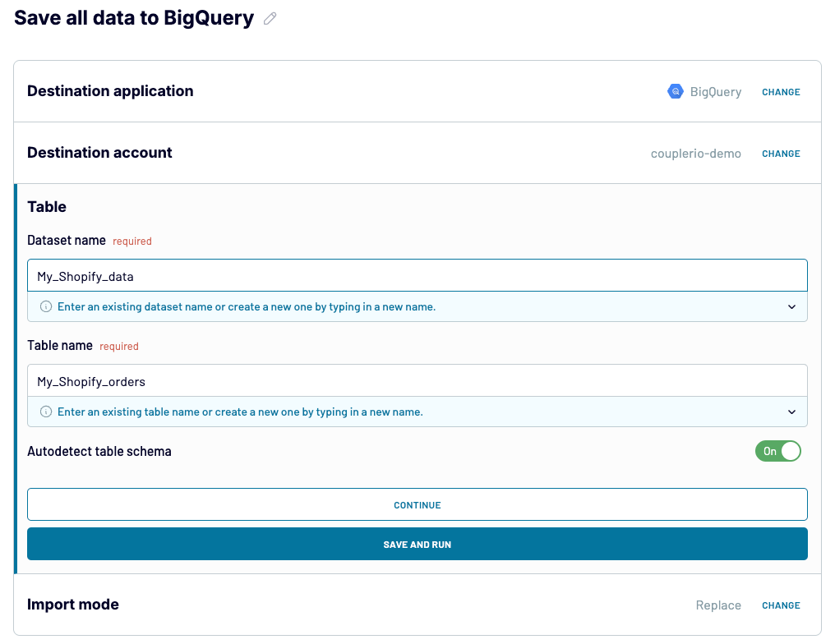Open the Import mode section heading
The width and height of the screenshot is (835, 644).
73,605
